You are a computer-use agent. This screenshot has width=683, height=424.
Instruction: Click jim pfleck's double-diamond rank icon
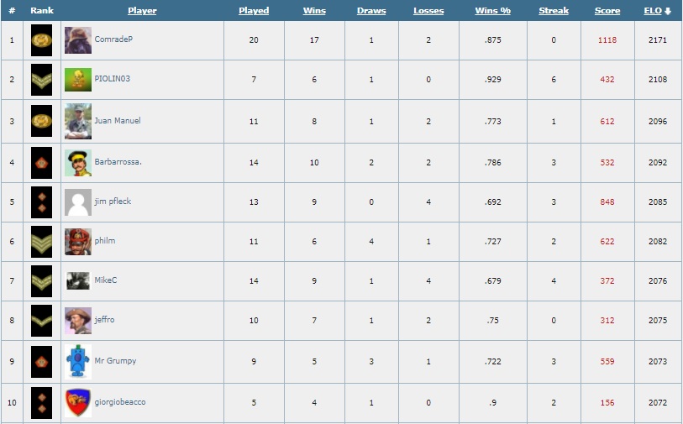coord(41,202)
